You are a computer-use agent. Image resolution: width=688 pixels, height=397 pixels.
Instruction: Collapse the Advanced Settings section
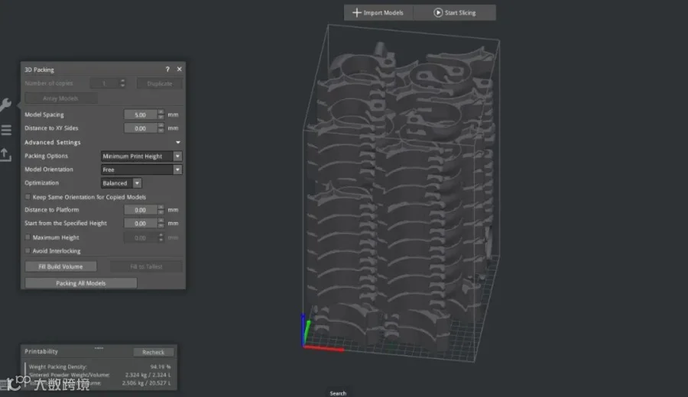click(177, 143)
